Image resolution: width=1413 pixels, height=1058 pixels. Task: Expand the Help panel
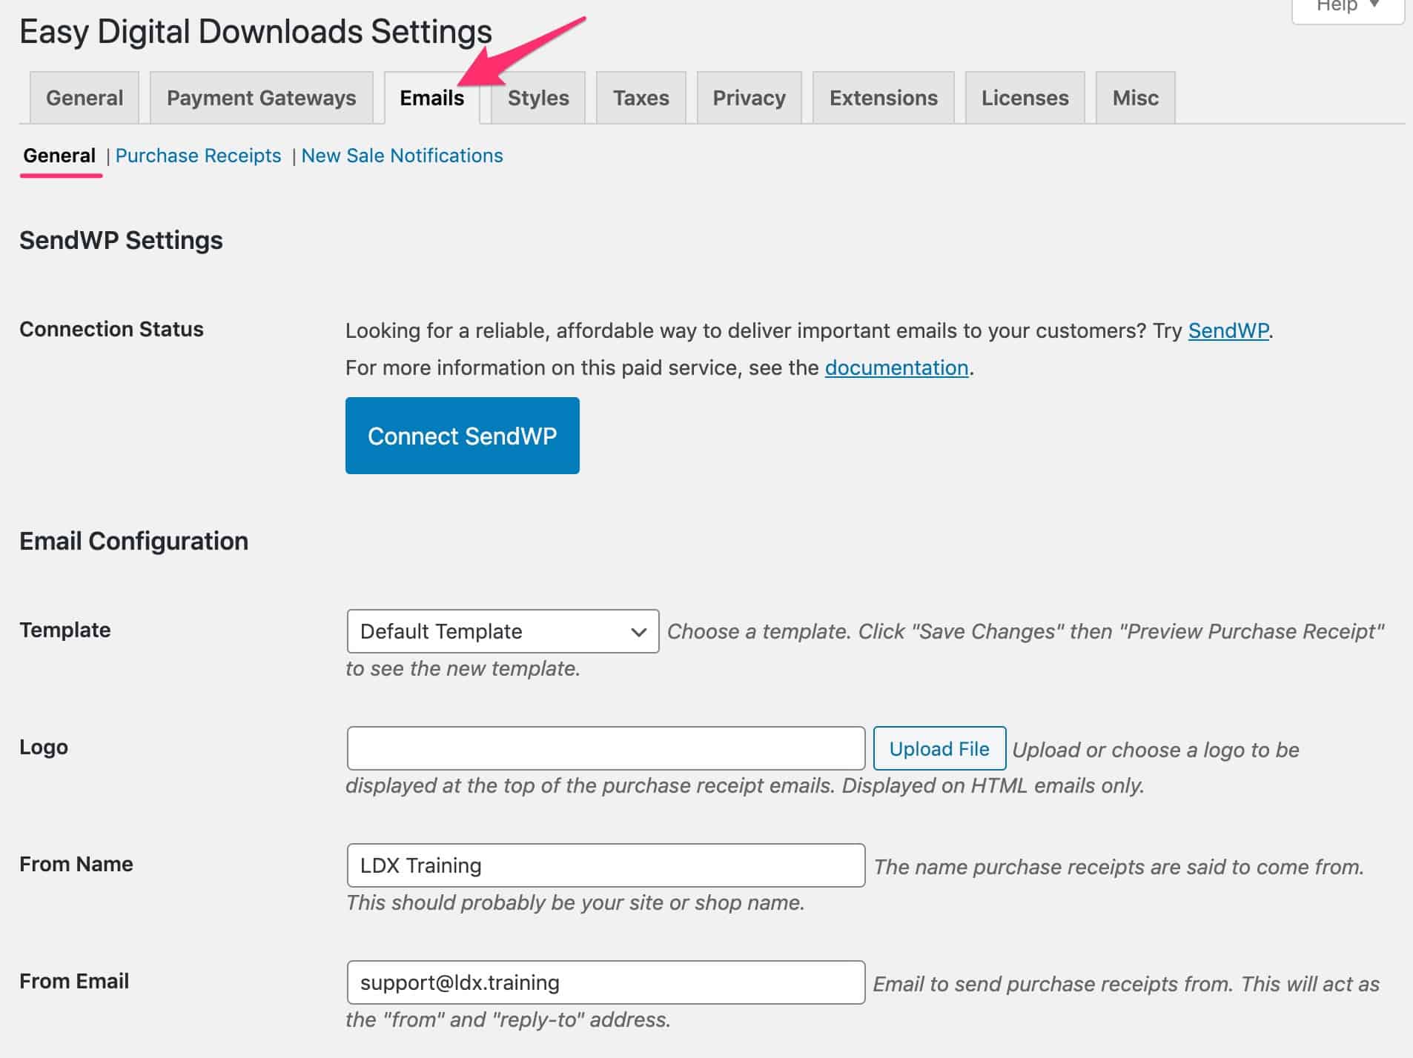[x=1346, y=7]
